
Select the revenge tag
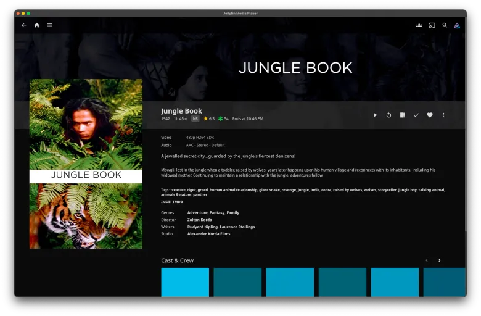click(289, 190)
